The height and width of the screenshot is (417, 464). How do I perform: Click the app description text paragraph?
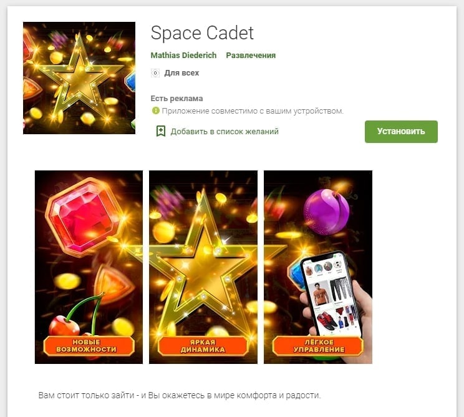click(x=180, y=395)
